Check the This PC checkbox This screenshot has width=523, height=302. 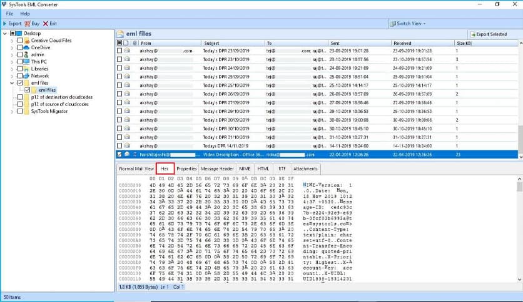point(20,62)
